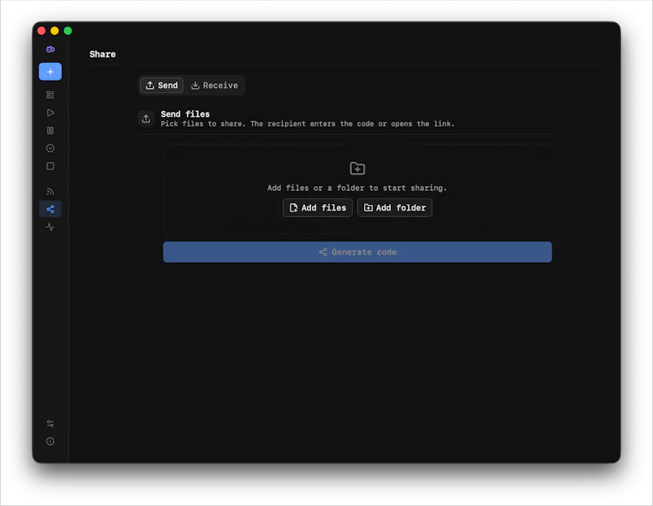Select the Share sidebar icon
The image size is (653, 506).
click(x=51, y=209)
